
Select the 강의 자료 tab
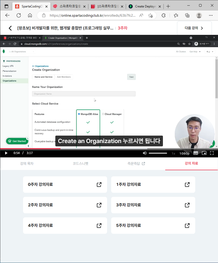[191, 163]
